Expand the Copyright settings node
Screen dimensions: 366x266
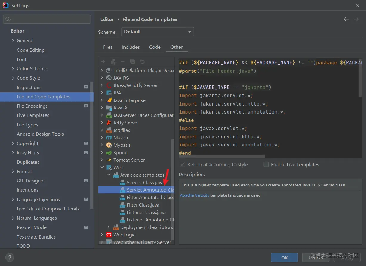[13, 143]
